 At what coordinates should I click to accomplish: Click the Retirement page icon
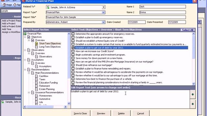tap(37, 86)
